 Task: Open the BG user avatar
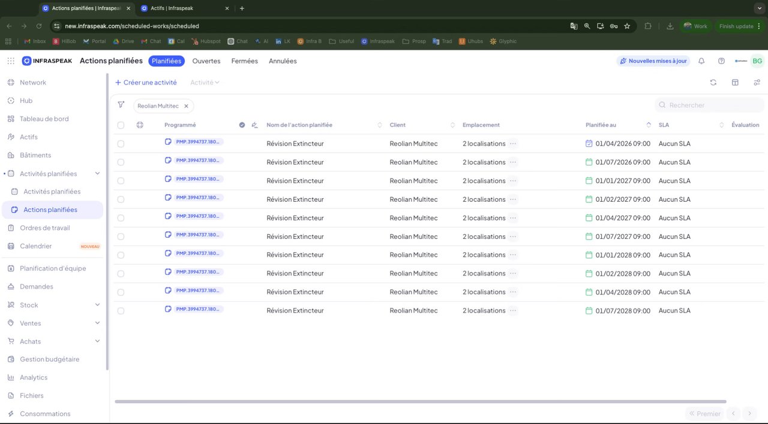[757, 61]
